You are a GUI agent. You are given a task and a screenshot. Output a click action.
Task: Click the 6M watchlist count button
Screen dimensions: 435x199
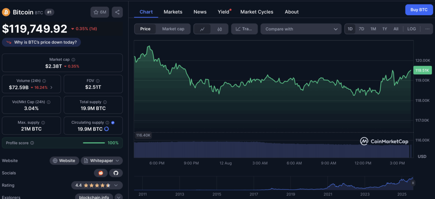[x=100, y=12]
